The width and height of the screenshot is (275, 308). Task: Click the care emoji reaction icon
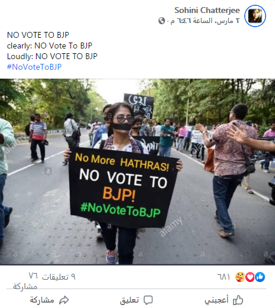pos(240,277)
